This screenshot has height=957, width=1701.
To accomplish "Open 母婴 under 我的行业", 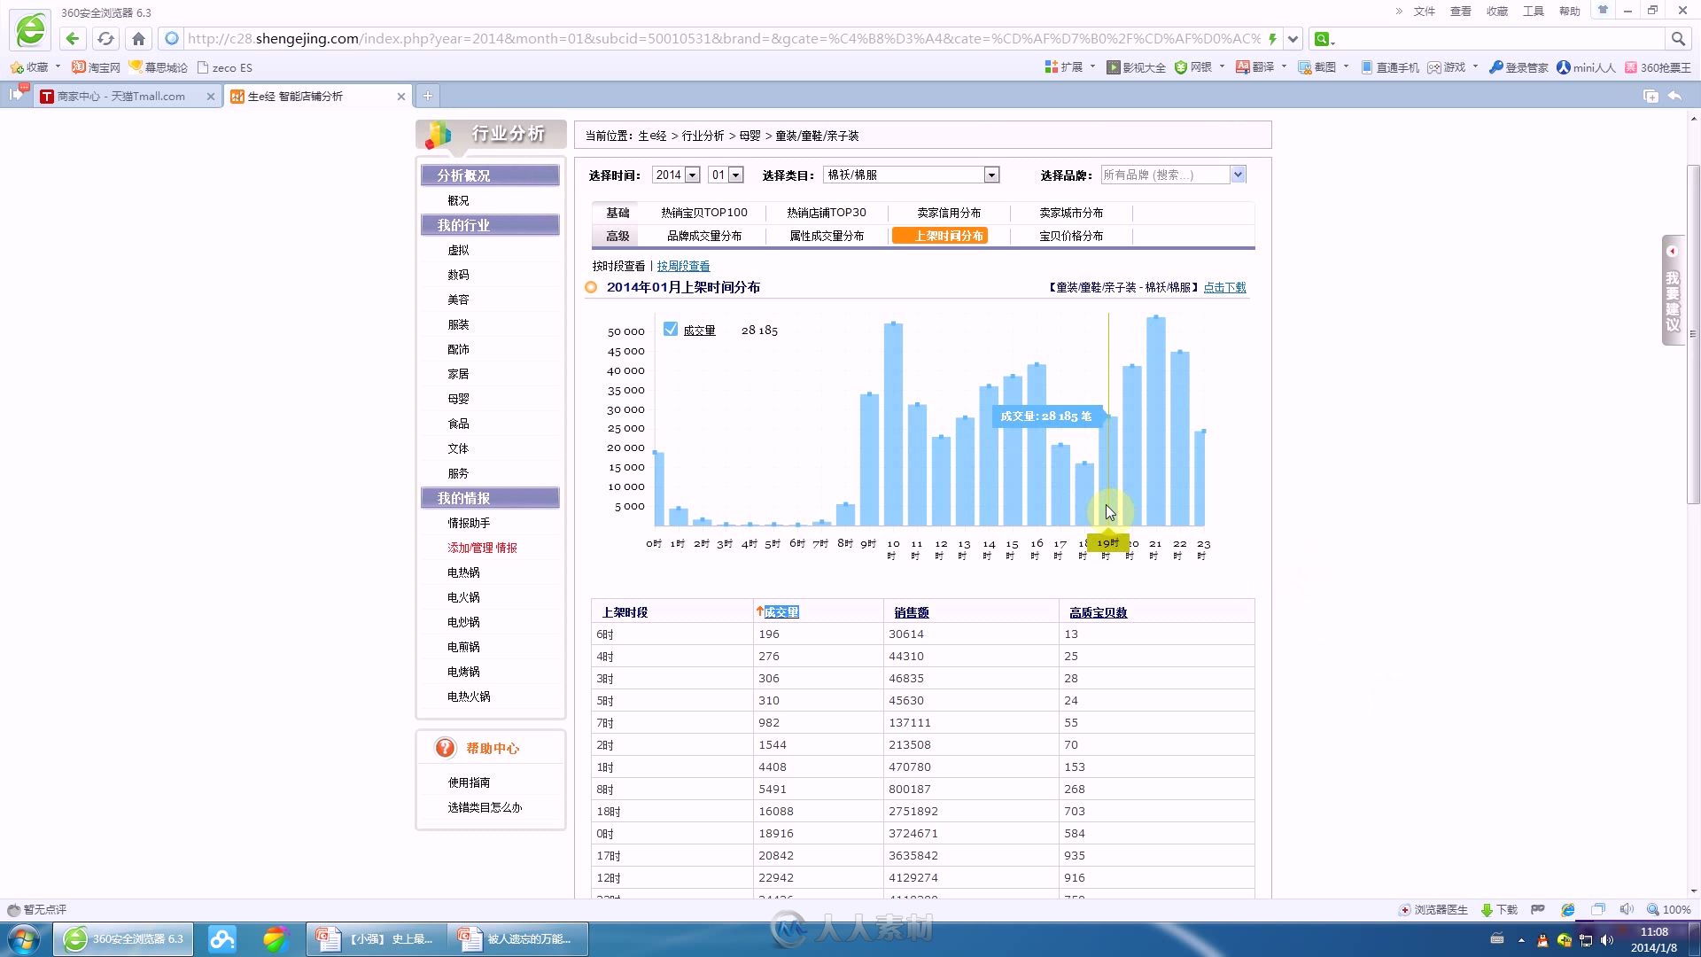I will tap(458, 399).
